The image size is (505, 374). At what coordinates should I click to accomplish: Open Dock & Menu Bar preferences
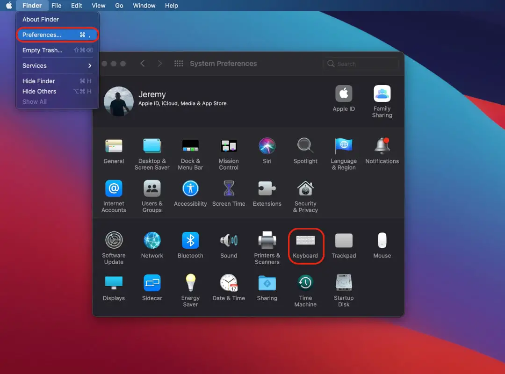(x=190, y=154)
